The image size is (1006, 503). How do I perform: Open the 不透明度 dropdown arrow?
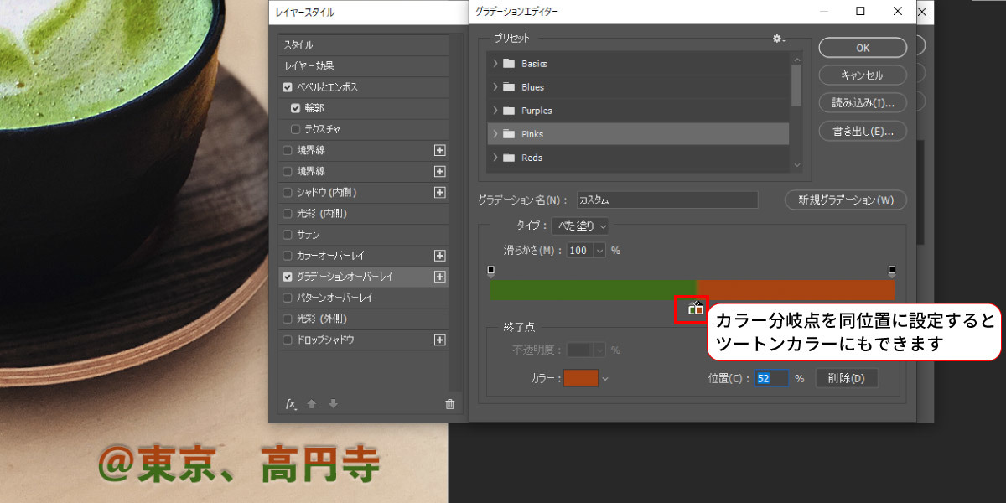(599, 350)
